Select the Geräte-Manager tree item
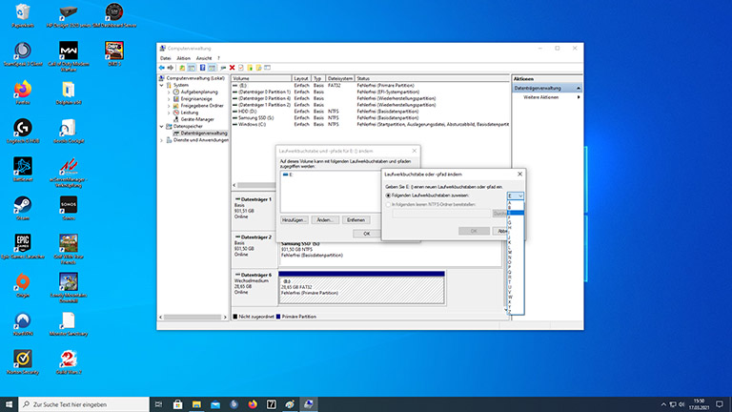This screenshot has height=412, width=732. [195, 119]
